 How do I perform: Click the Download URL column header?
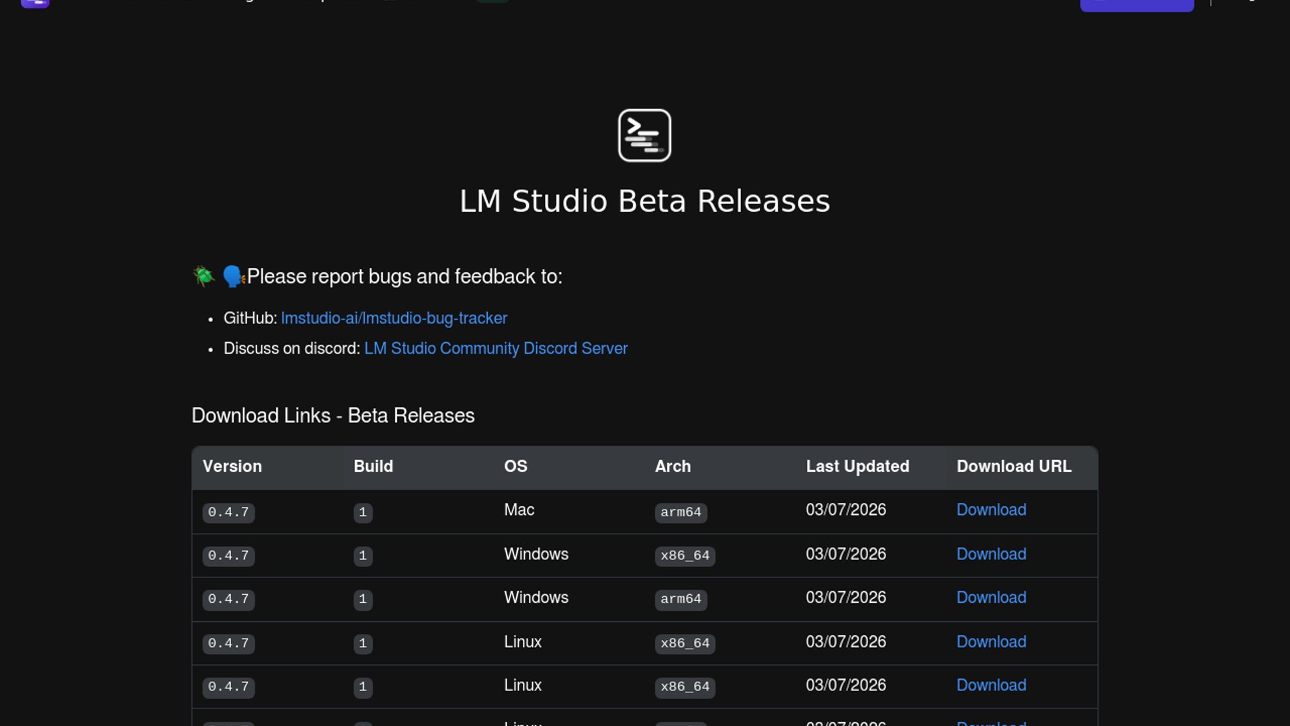[1014, 467]
